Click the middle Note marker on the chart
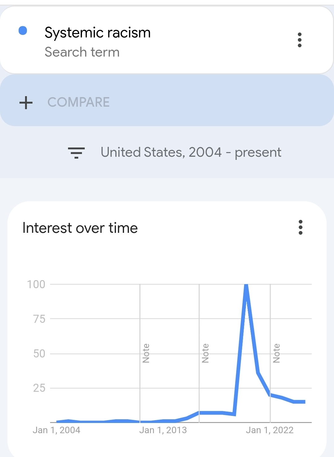This screenshot has height=457, width=334. 205,353
